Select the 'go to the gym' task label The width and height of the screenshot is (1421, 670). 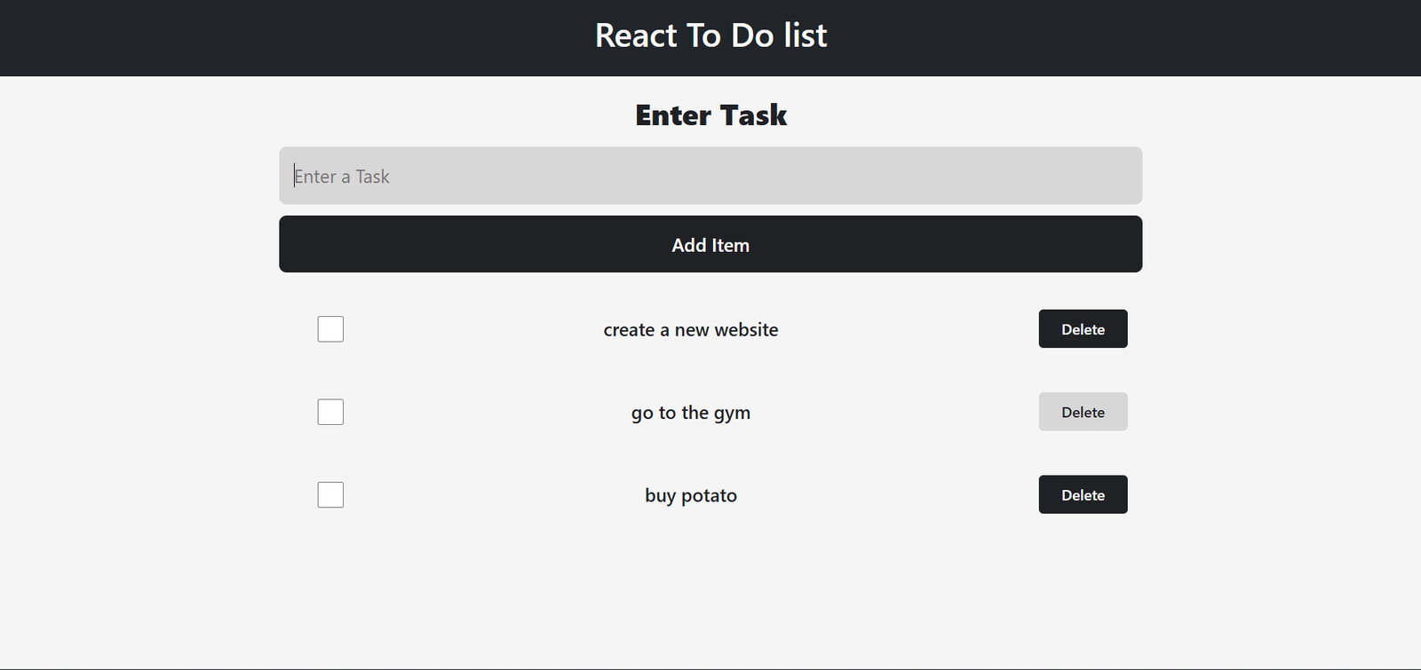coord(691,413)
